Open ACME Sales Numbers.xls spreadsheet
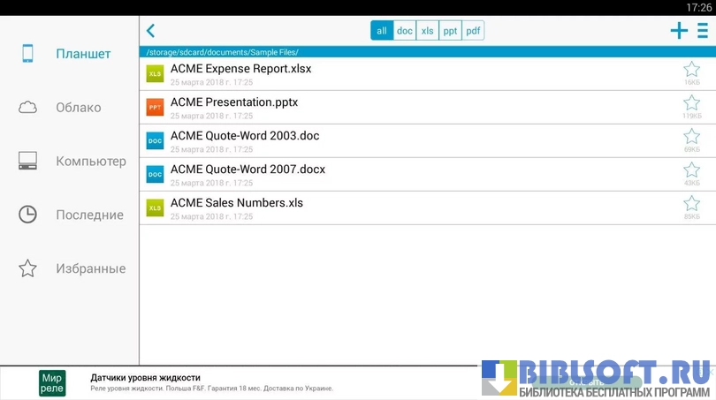Viewport: 716px width, 400px height. coord(236,203)
